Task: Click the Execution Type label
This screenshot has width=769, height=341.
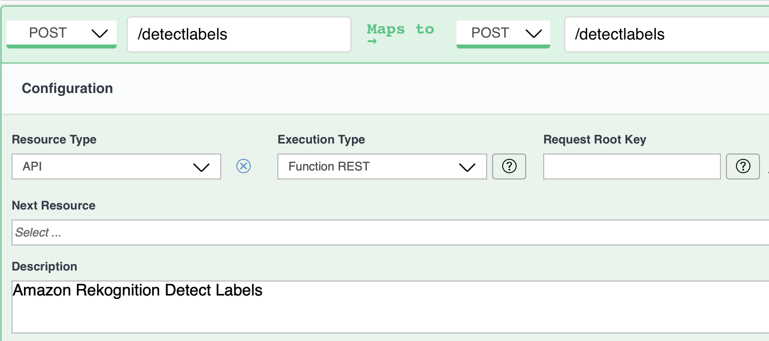Action: point(321,139)
